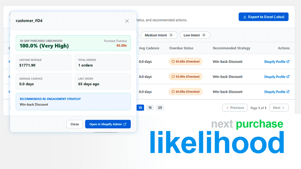Click first row Win-back Discount strategy cell
The width and height of the screenshot is (301, 169).
[x=228, y=62]
